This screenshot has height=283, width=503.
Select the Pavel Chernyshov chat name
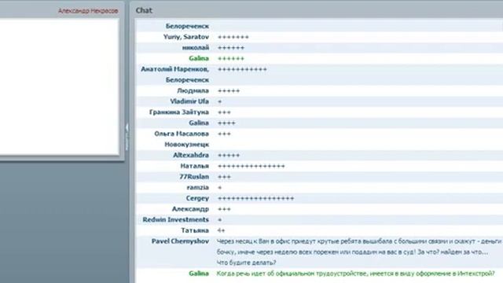click(180, 241)
